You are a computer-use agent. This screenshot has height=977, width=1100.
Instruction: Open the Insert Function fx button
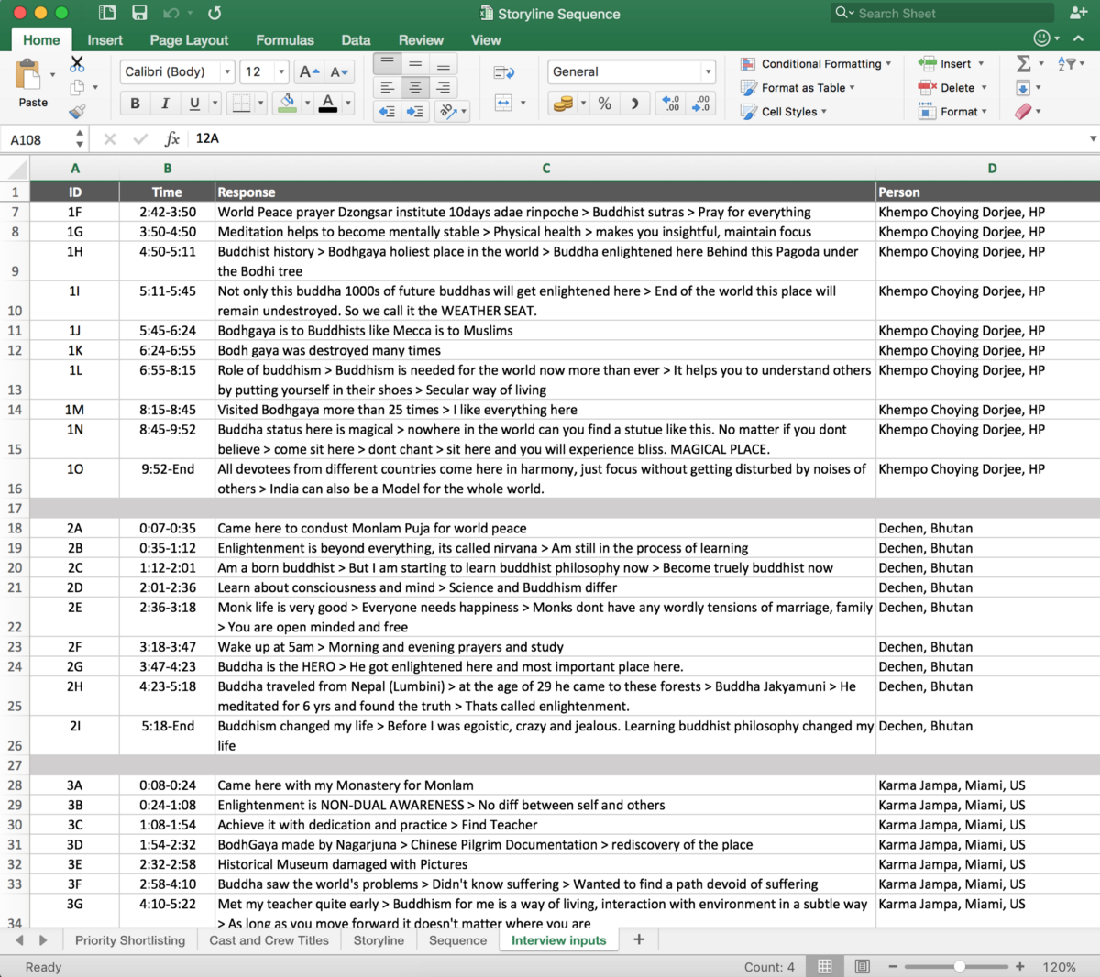(171, 138)
